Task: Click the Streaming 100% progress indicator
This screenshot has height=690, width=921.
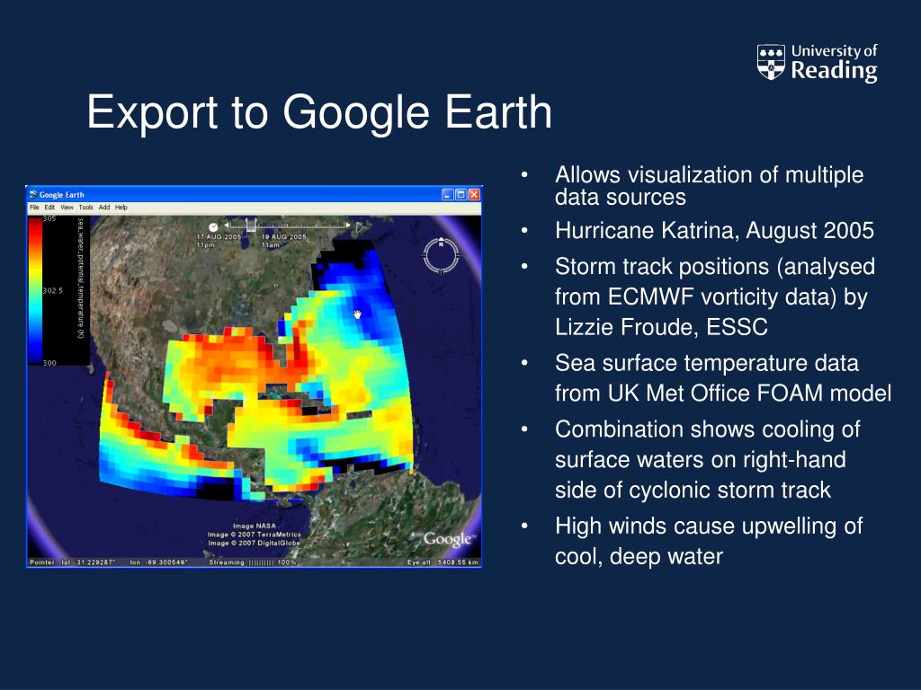Action: tap(253, 562)
